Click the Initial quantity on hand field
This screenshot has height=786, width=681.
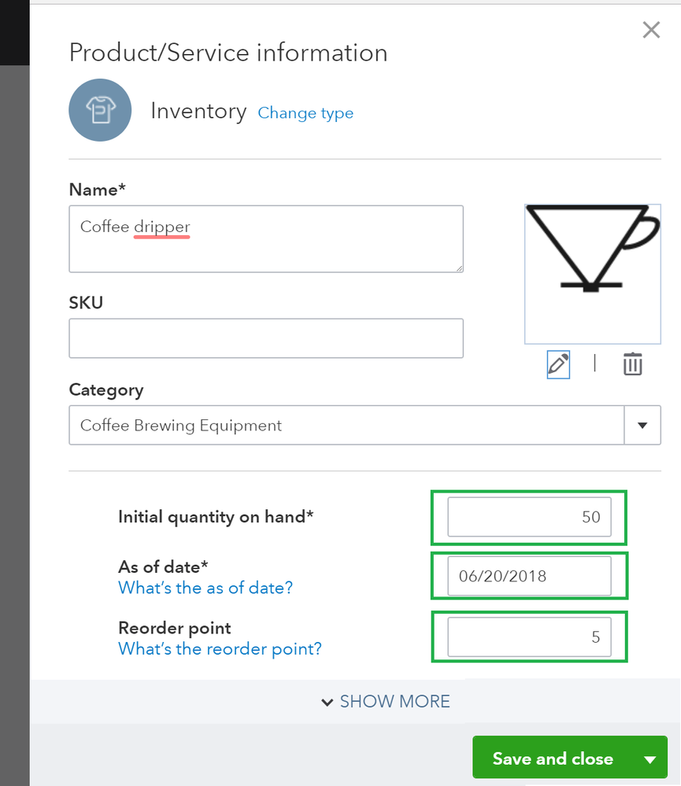pos(529,517)
